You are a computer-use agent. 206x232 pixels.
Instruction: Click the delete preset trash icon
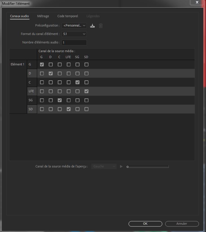[101, 26]
